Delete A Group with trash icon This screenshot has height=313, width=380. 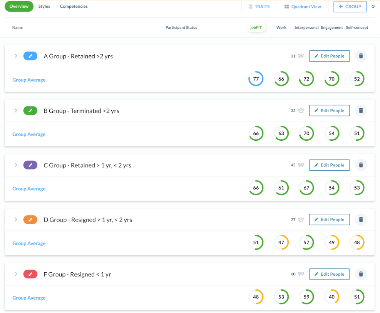click(x=361, y=56)
